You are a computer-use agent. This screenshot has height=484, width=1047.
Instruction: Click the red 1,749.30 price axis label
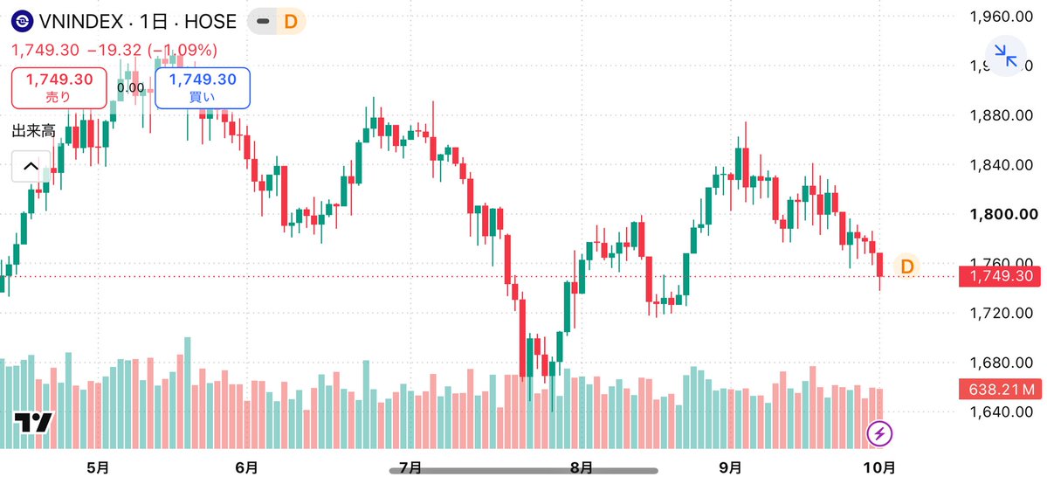pos(1000,277)
